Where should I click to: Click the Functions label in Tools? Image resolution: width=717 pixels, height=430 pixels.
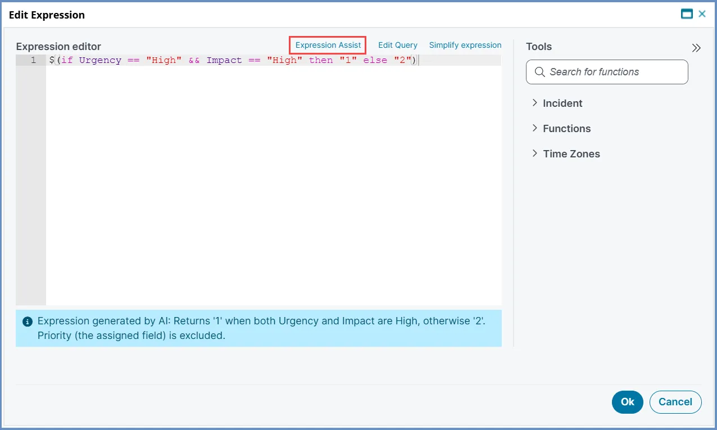coord(567,129)
